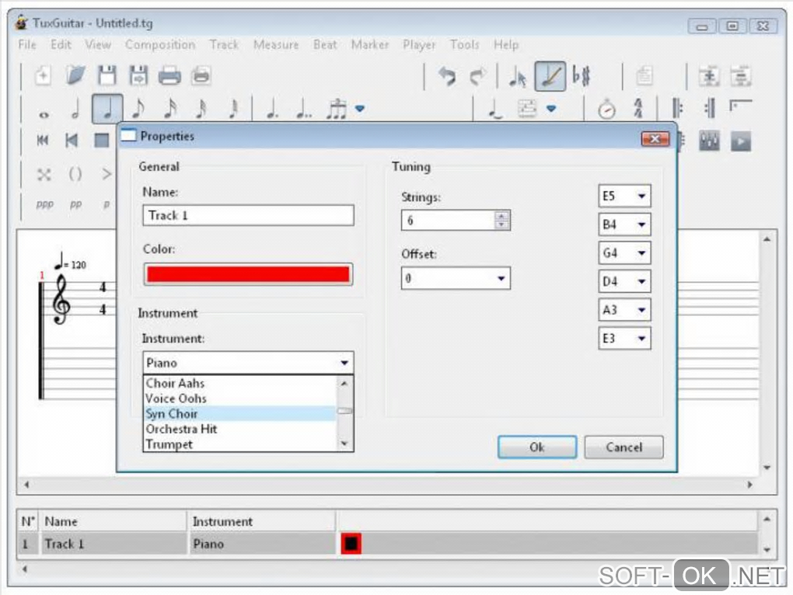This screenshot has height=595, width=793.
Task: Select the sixty-fourth note duration
Action: tap(233, 109)
